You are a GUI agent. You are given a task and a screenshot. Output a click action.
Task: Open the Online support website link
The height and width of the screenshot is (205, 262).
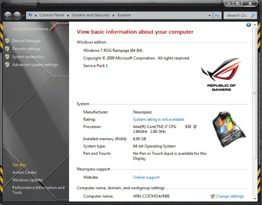(146, 177)
